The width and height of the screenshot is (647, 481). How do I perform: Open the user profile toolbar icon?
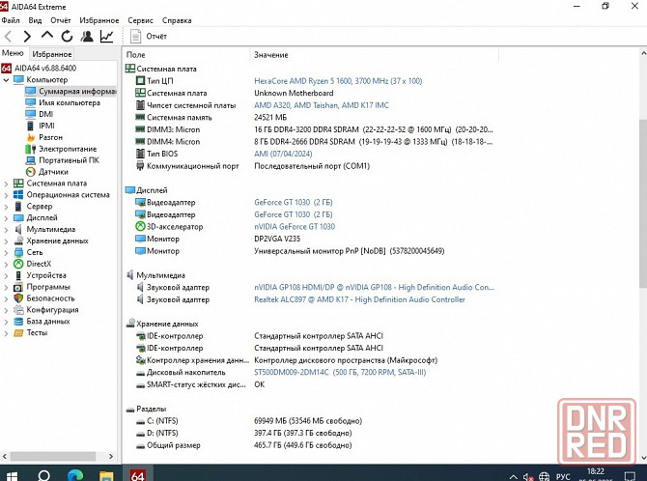[87, 37]
